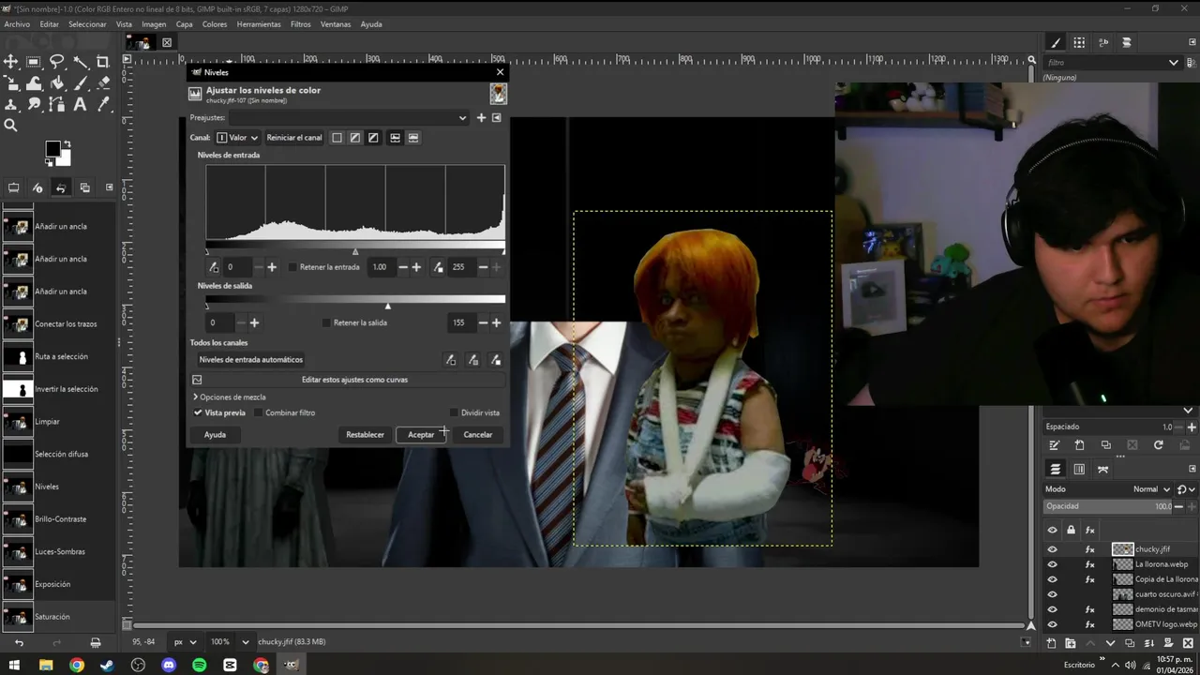Select the Paintbrush tool

point(81,83)
